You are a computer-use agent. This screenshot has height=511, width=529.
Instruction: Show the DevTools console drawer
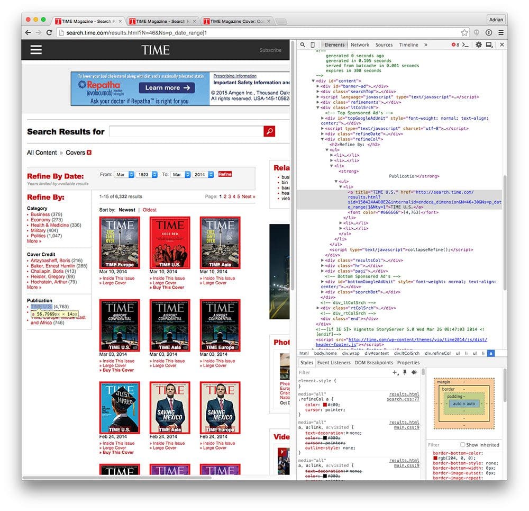(x=466, y=44)
